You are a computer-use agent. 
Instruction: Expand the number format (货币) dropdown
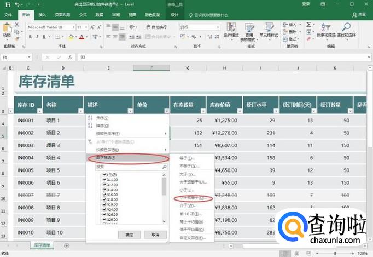(x=217, y=27)
